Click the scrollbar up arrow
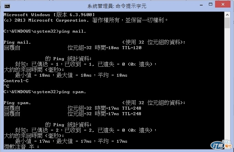The height and width of the screenshot is (152, 234). coord(227,15)
